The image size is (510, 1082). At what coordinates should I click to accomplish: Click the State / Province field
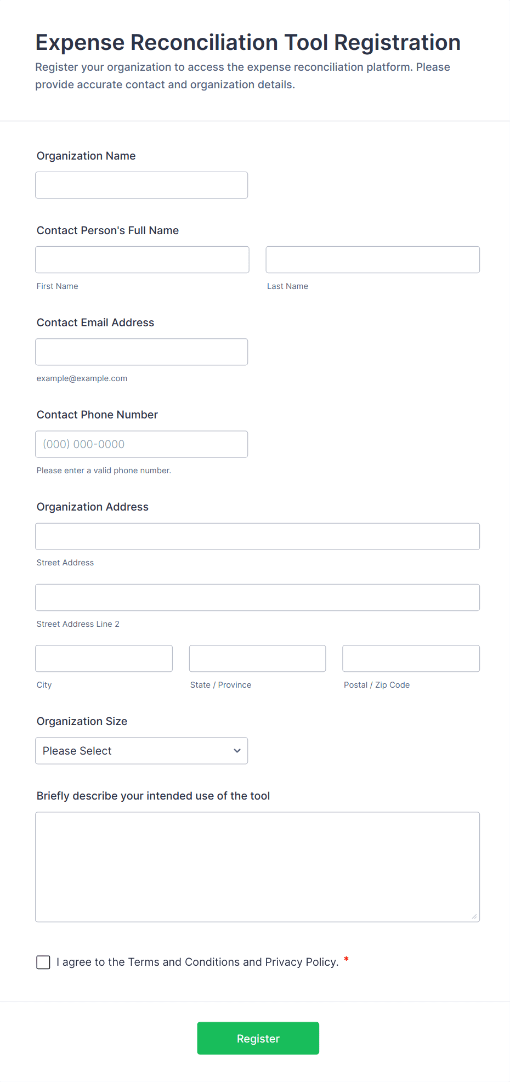pos(257,658)
